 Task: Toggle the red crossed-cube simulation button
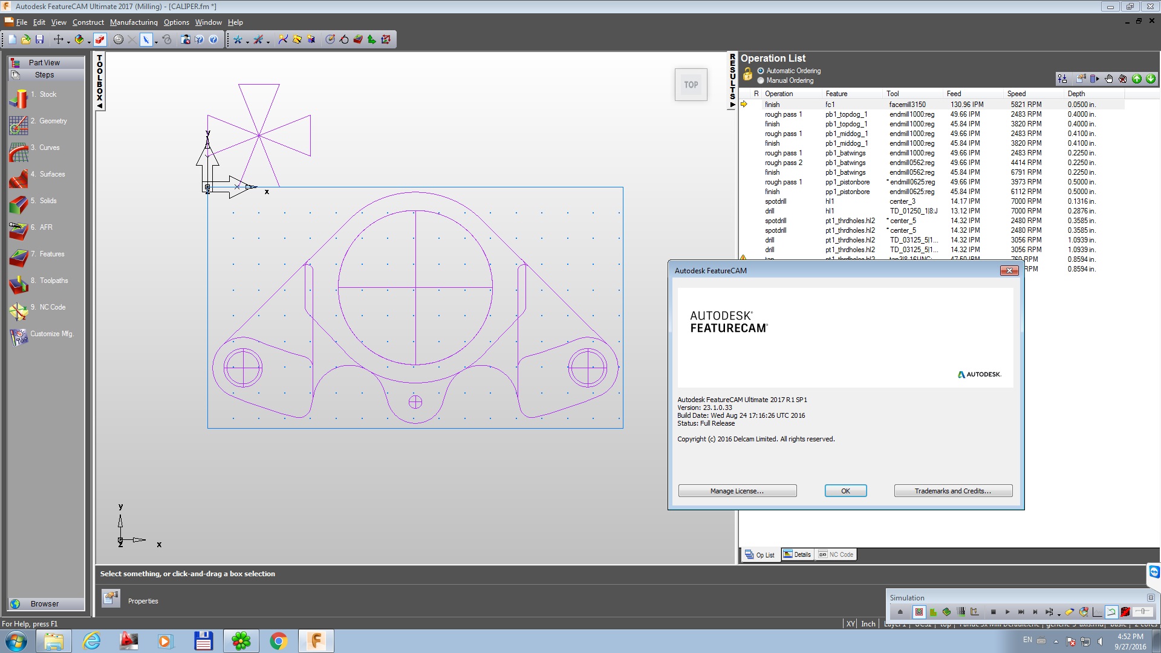(x=1125, y=612)
